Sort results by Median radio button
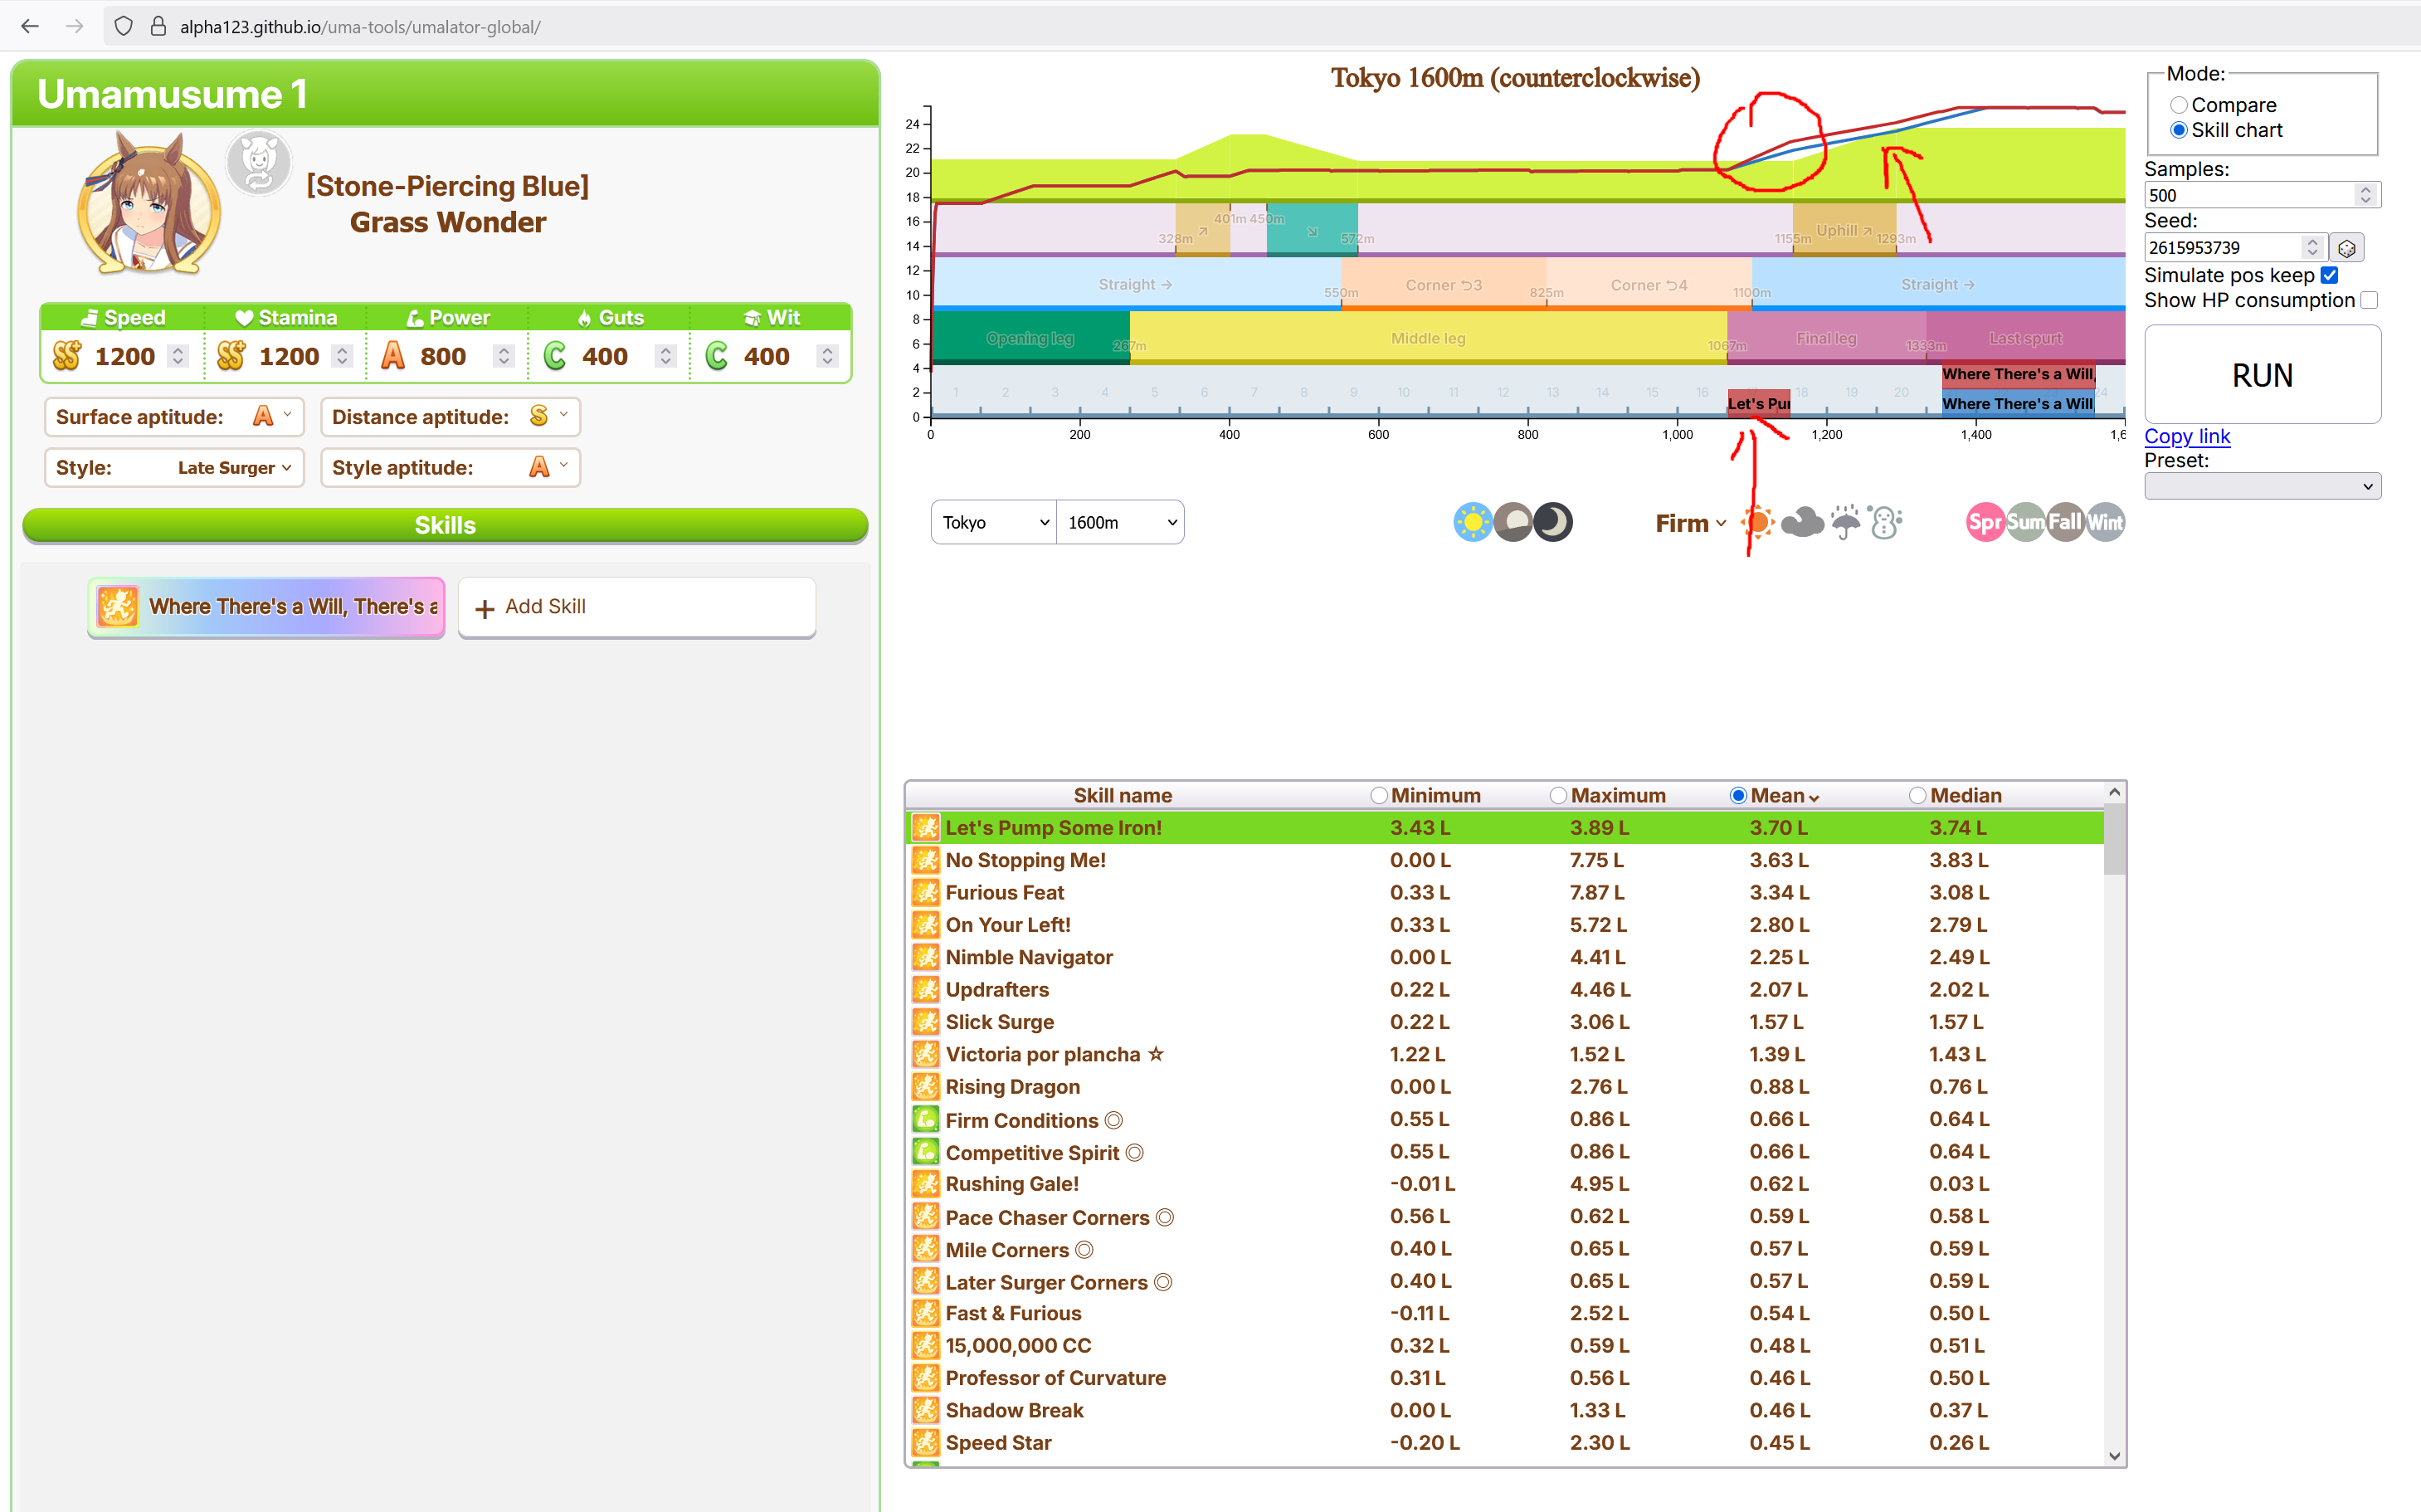The height and width of the screenshot is (1512, 2421). 1917,795
